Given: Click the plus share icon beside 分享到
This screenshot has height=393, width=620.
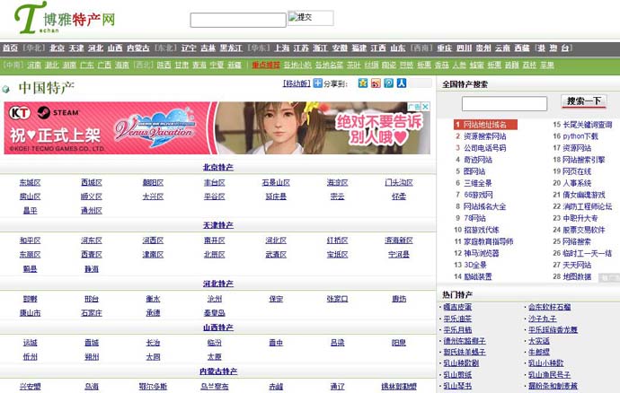Looking at the screenshot, I should 317,83.
